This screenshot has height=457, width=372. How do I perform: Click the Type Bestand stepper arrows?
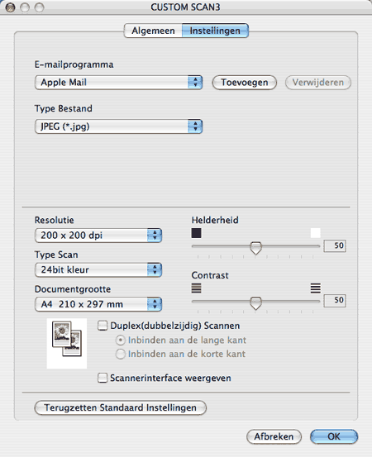coord(195,126)
